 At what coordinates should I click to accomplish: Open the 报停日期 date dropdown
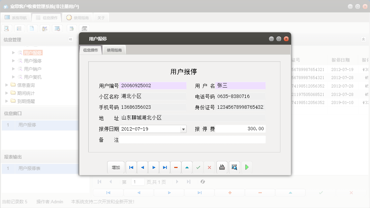pos(183,129)
